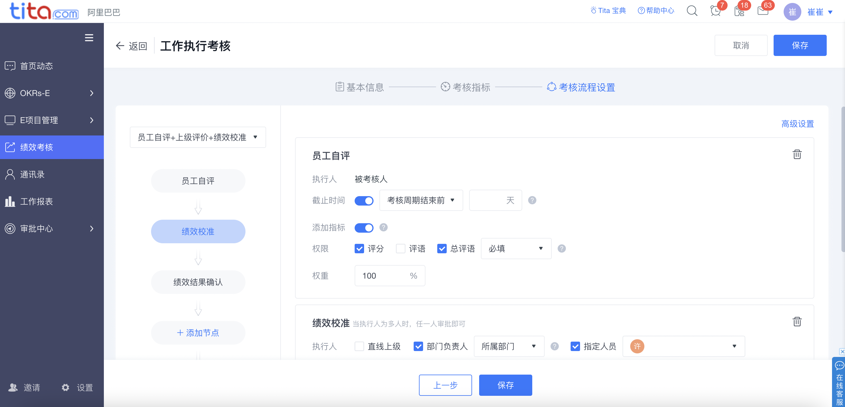Click help icon beside 必填 dropdown

pos(561,249)
